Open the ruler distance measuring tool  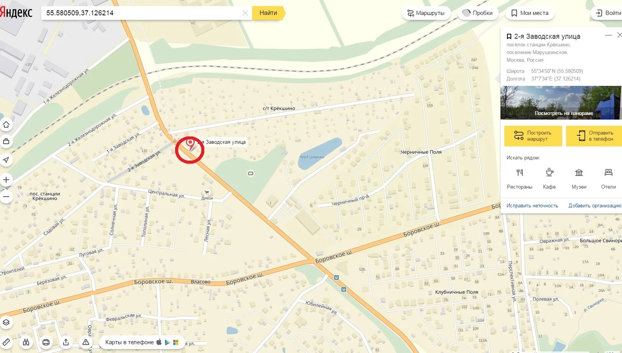point(6,342)
